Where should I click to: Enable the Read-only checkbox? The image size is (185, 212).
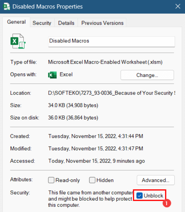pyautogui.click(x=51, y=180)
